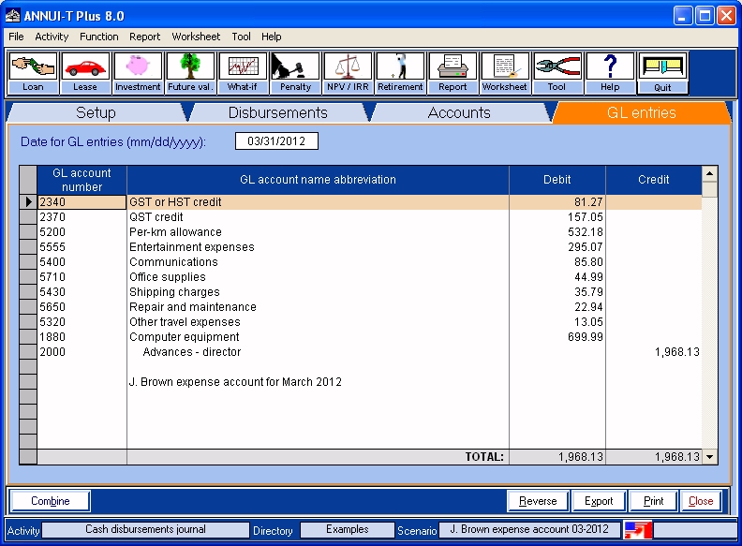Open the Loan calculator tool

33,73
